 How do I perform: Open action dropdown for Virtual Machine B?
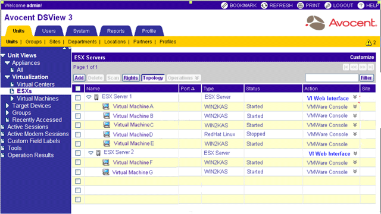tap(355, 116)
